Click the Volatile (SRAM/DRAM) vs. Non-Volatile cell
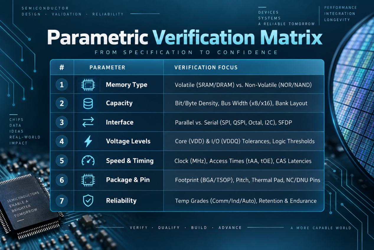The width and height of the screenshot is (374, 250). 243,85
